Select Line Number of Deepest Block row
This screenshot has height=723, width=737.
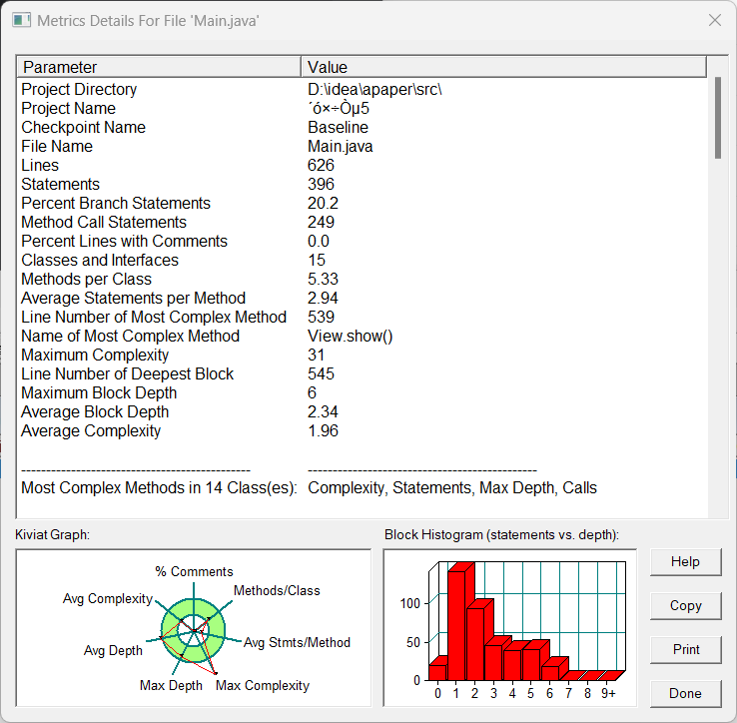pyautogui.click(x=362, y=373)
